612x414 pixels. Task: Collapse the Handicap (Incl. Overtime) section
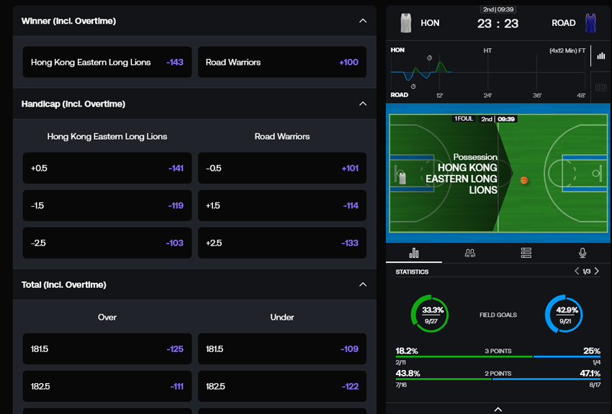(363, 104)
